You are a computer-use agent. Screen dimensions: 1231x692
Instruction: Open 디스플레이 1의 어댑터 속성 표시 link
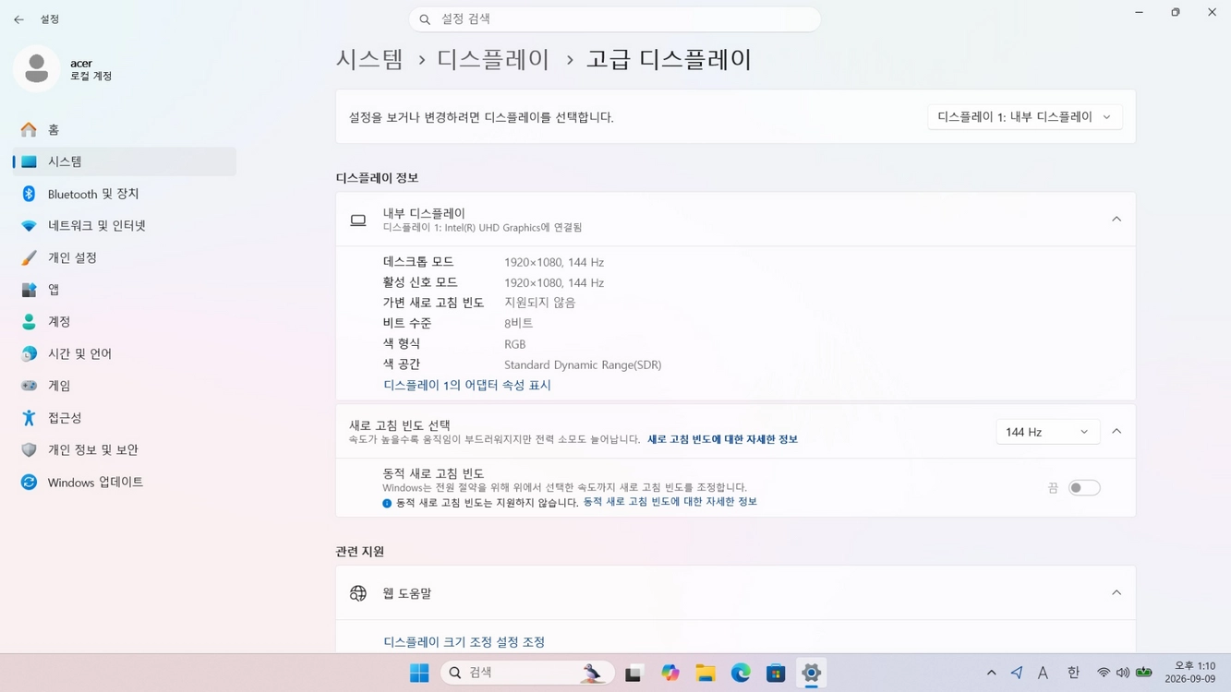pyautogui.click(x=467, y=385)
